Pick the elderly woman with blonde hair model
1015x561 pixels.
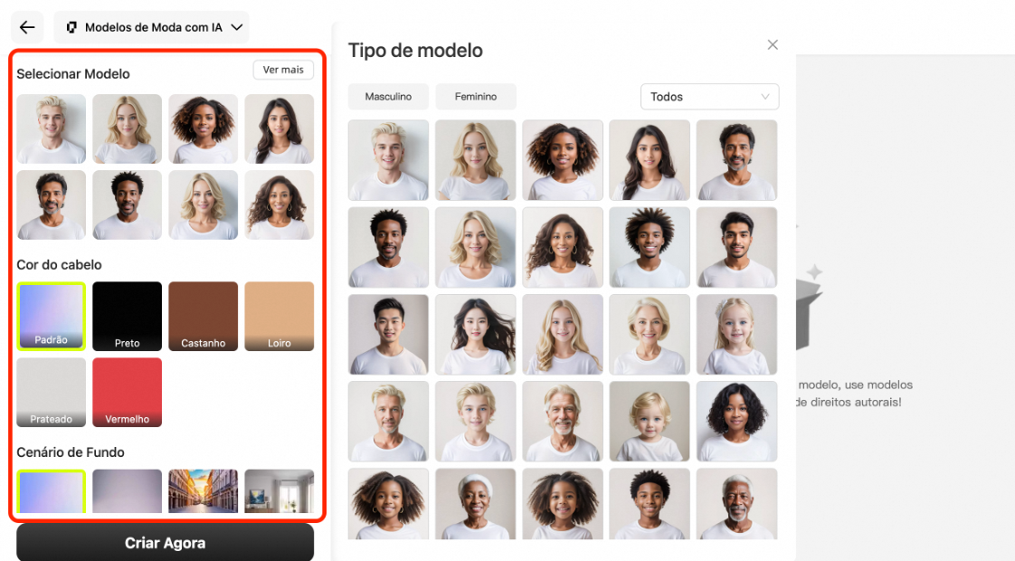coord(650,334)
